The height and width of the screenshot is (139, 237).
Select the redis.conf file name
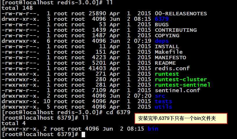coord(172,68)
